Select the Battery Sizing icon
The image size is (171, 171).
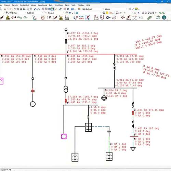coord(67,18)
